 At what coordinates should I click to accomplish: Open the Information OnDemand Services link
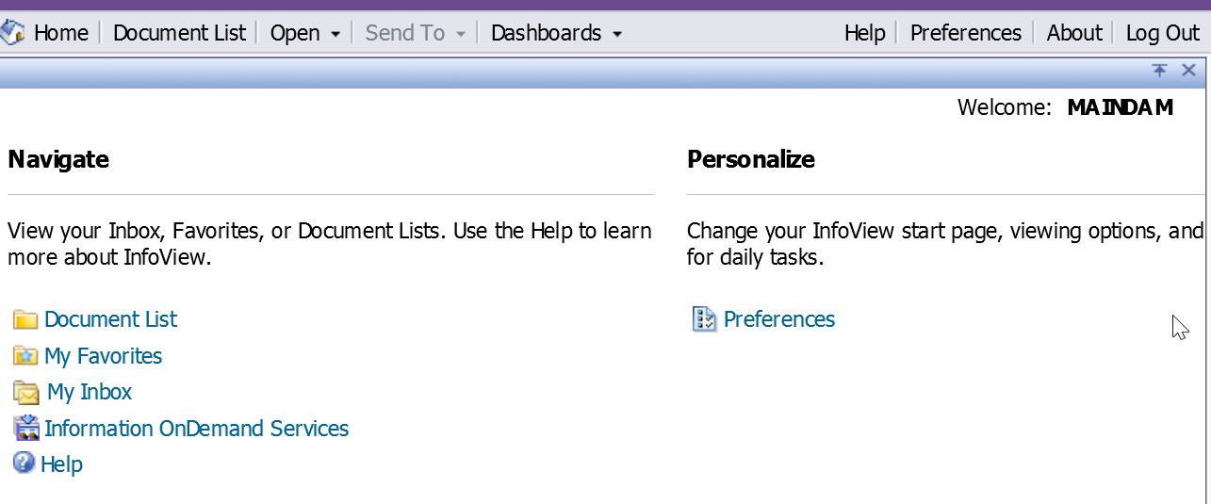[x=197, y=429]
